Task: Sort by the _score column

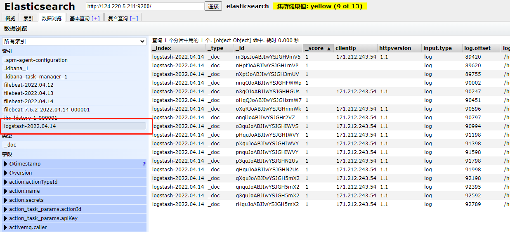Action: point(319,48)
